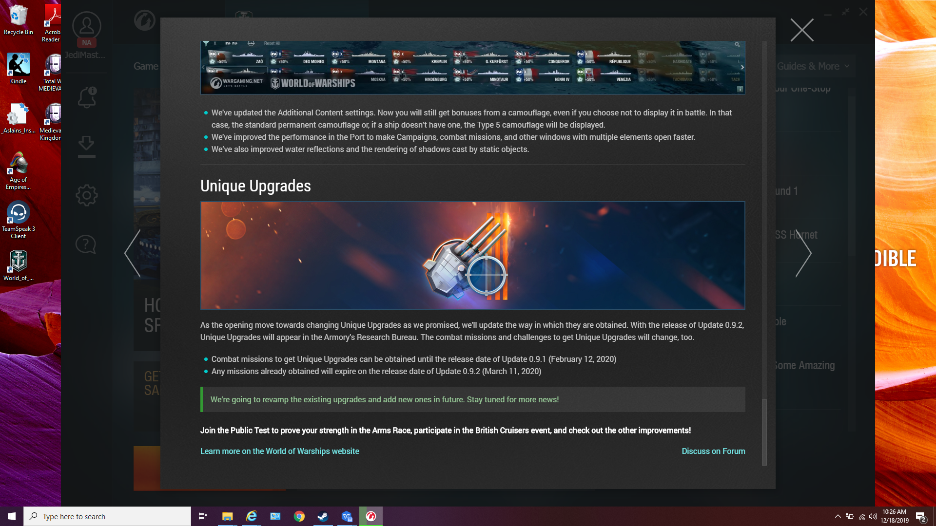Screen dimensions: 936x526
Task: Click Learn more on World of Warships link
Action: (280, 451)
